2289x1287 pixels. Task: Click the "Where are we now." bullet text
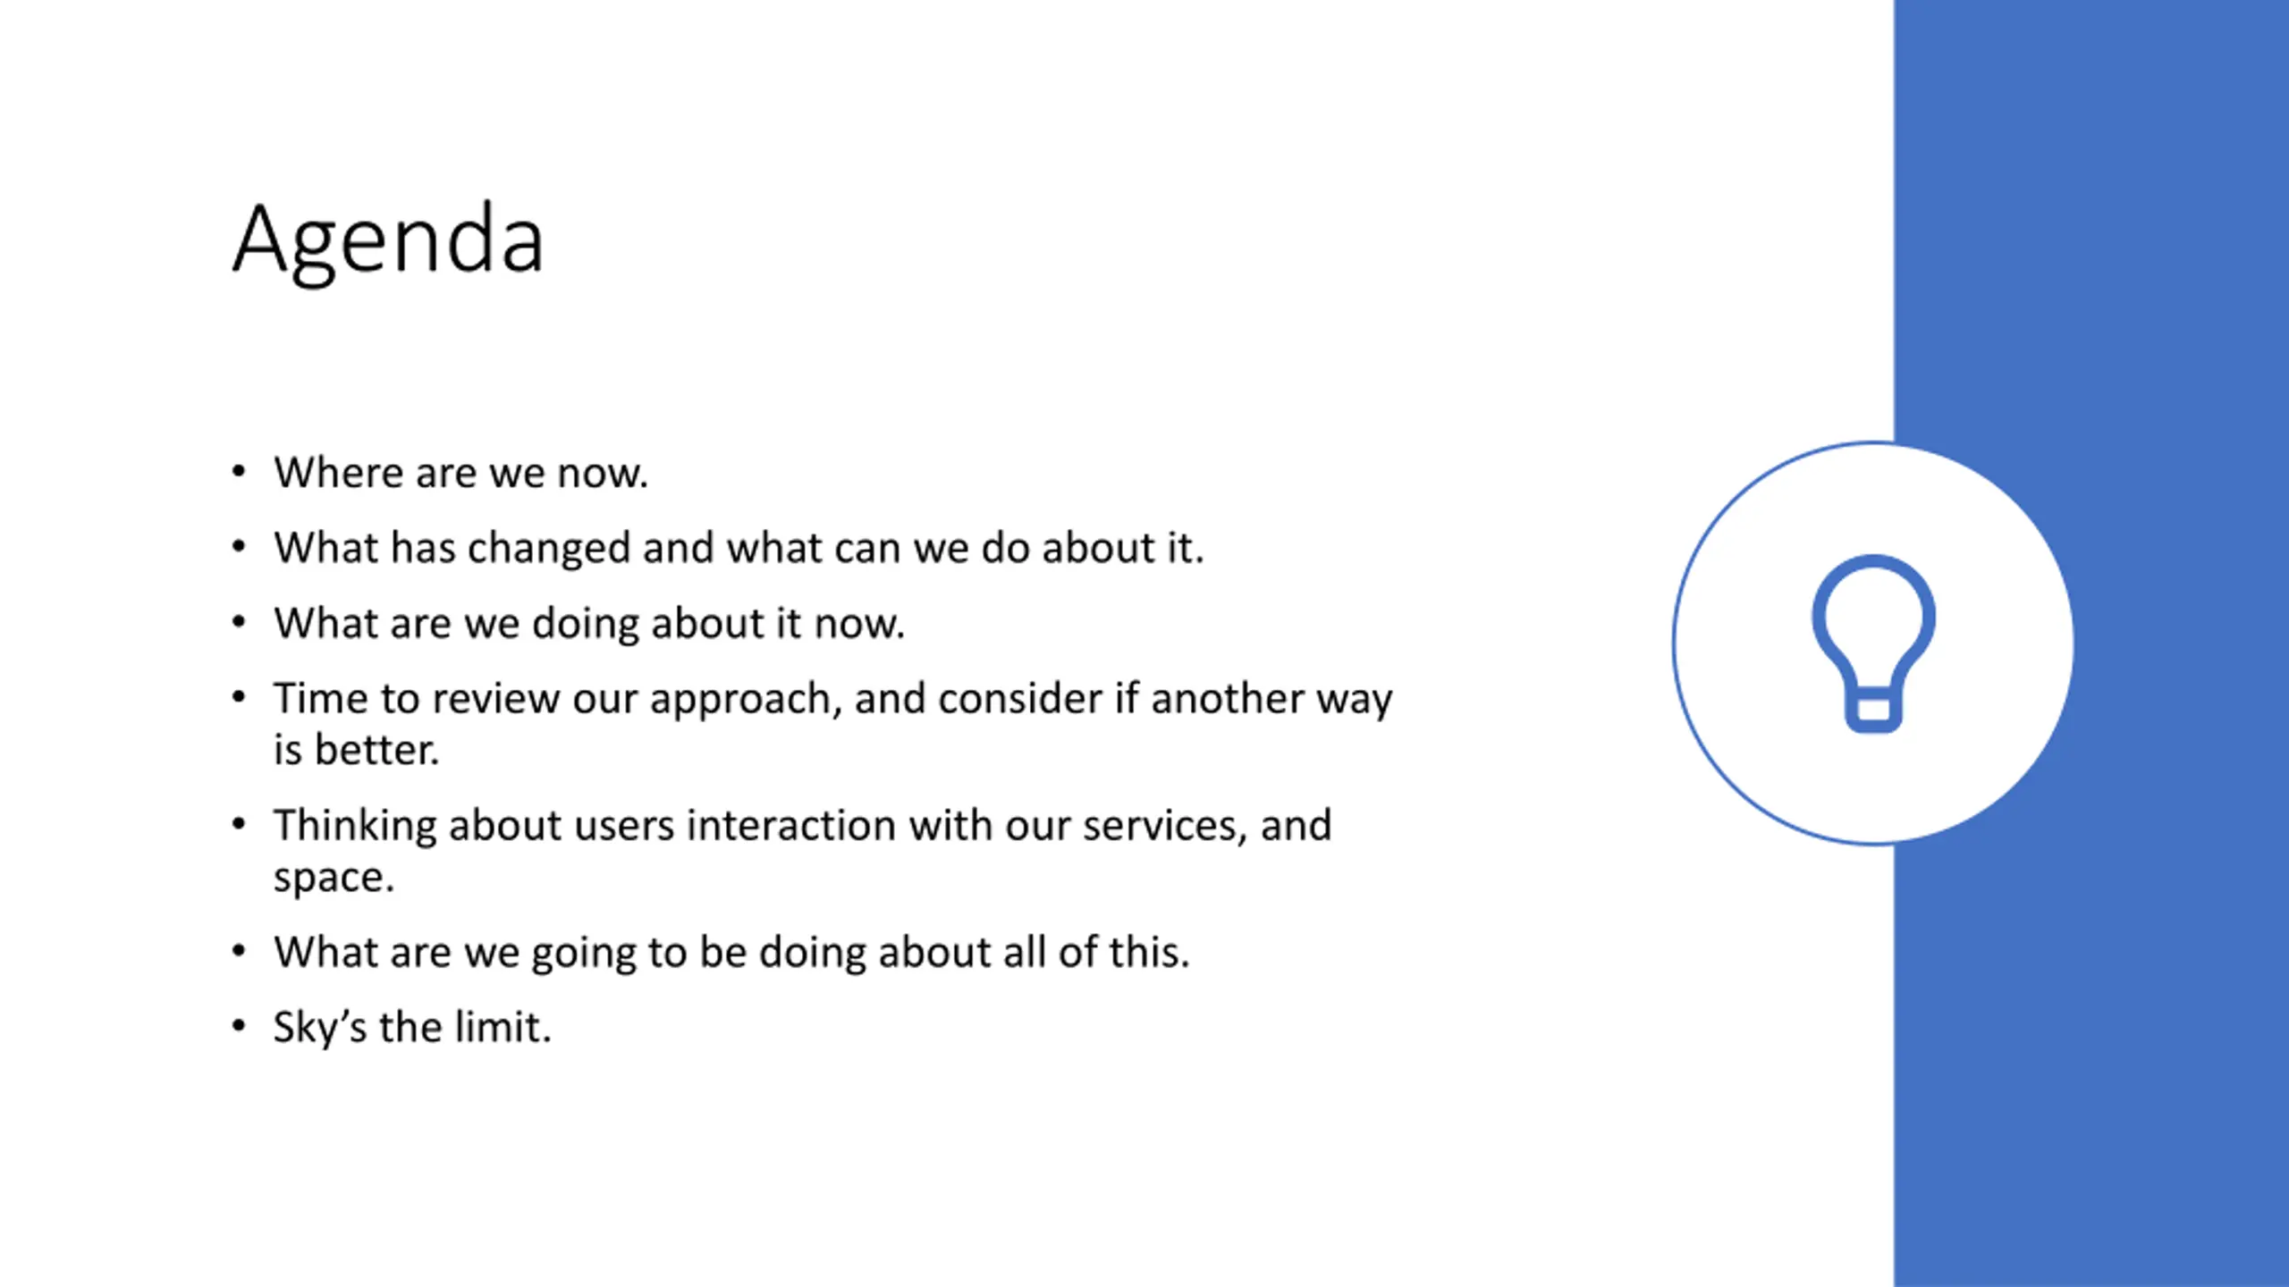(460, 473)
